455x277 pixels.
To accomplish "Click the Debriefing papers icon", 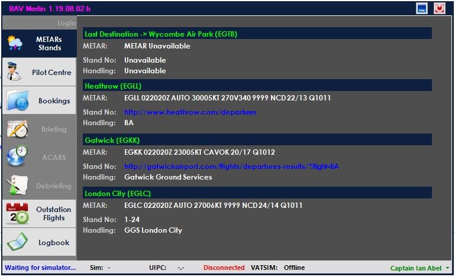I will point(17,185).
